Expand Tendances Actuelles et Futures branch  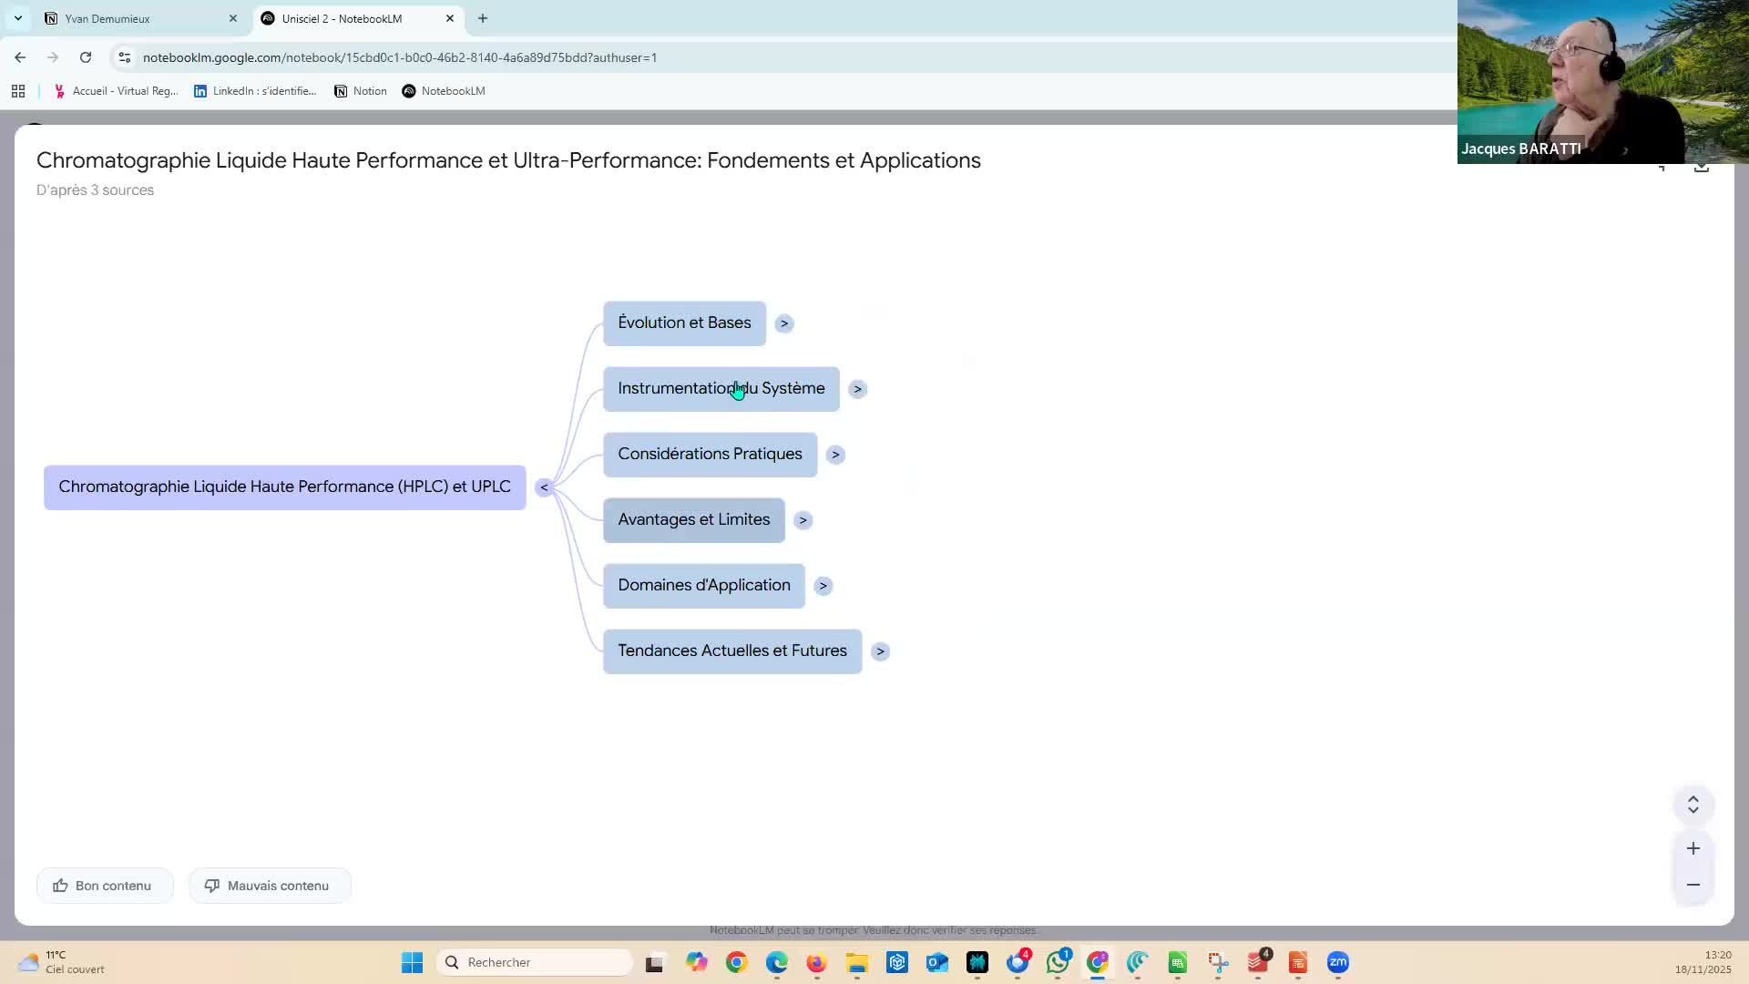(x=880, y=651)
